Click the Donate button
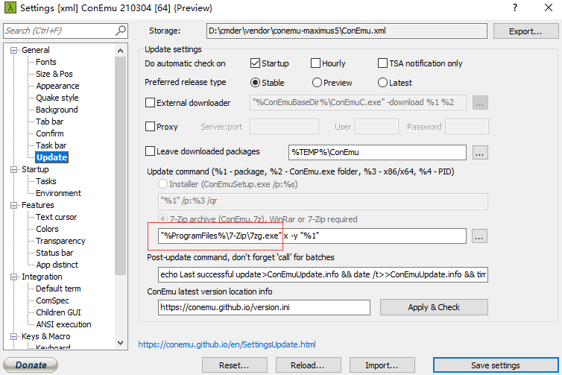Image resolution: width=562 pixels, height=375 pixels. tap(31, 365)
